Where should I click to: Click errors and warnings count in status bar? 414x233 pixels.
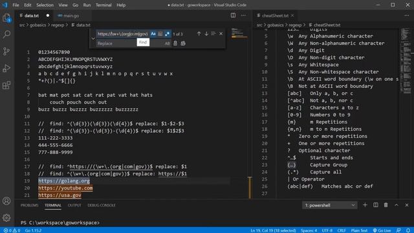click(12, 230)
